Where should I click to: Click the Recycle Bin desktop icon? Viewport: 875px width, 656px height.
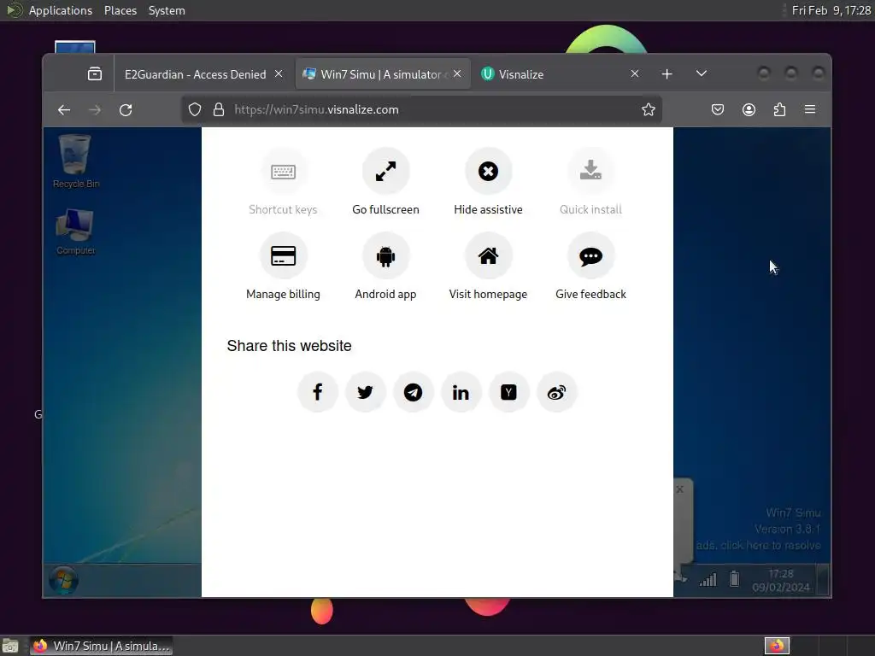(75, 161)
